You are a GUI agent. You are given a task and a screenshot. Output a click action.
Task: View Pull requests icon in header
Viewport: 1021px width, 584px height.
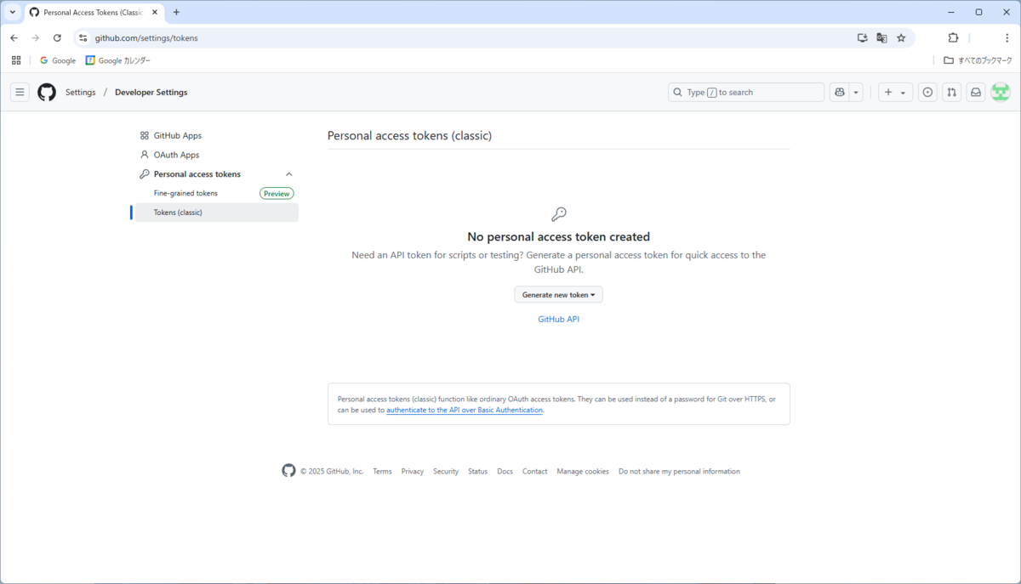point(952,92)
